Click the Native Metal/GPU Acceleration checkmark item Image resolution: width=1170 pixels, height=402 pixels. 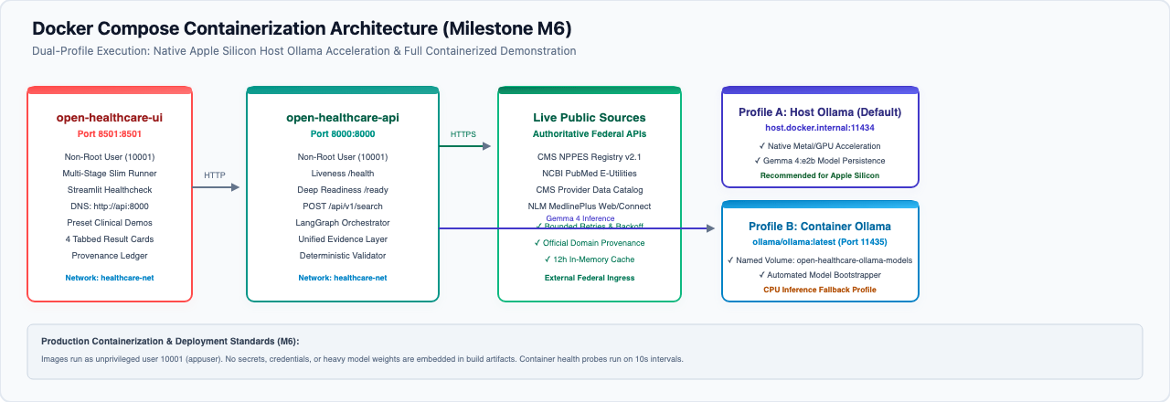click(x=820, y=145)
